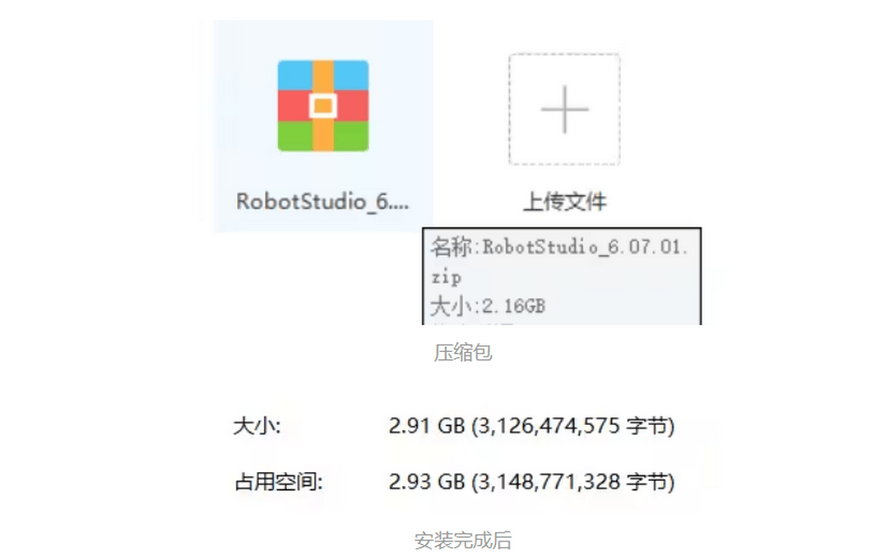Viewport: 889px width, 560px height.
Task: Click the red middle band of the zip icon
Action: (351, 106)
